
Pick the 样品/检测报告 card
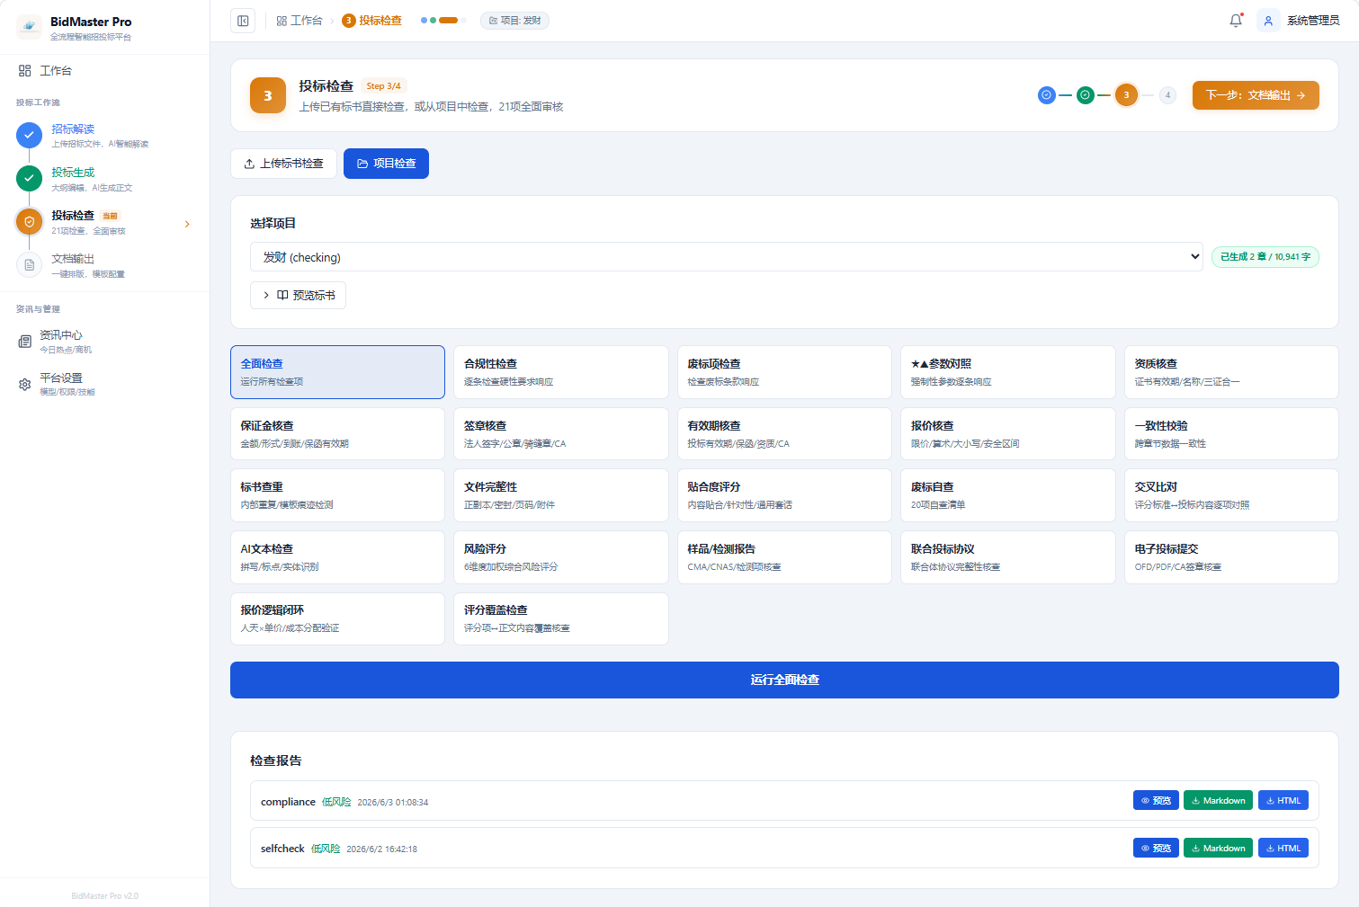point(784,557)
